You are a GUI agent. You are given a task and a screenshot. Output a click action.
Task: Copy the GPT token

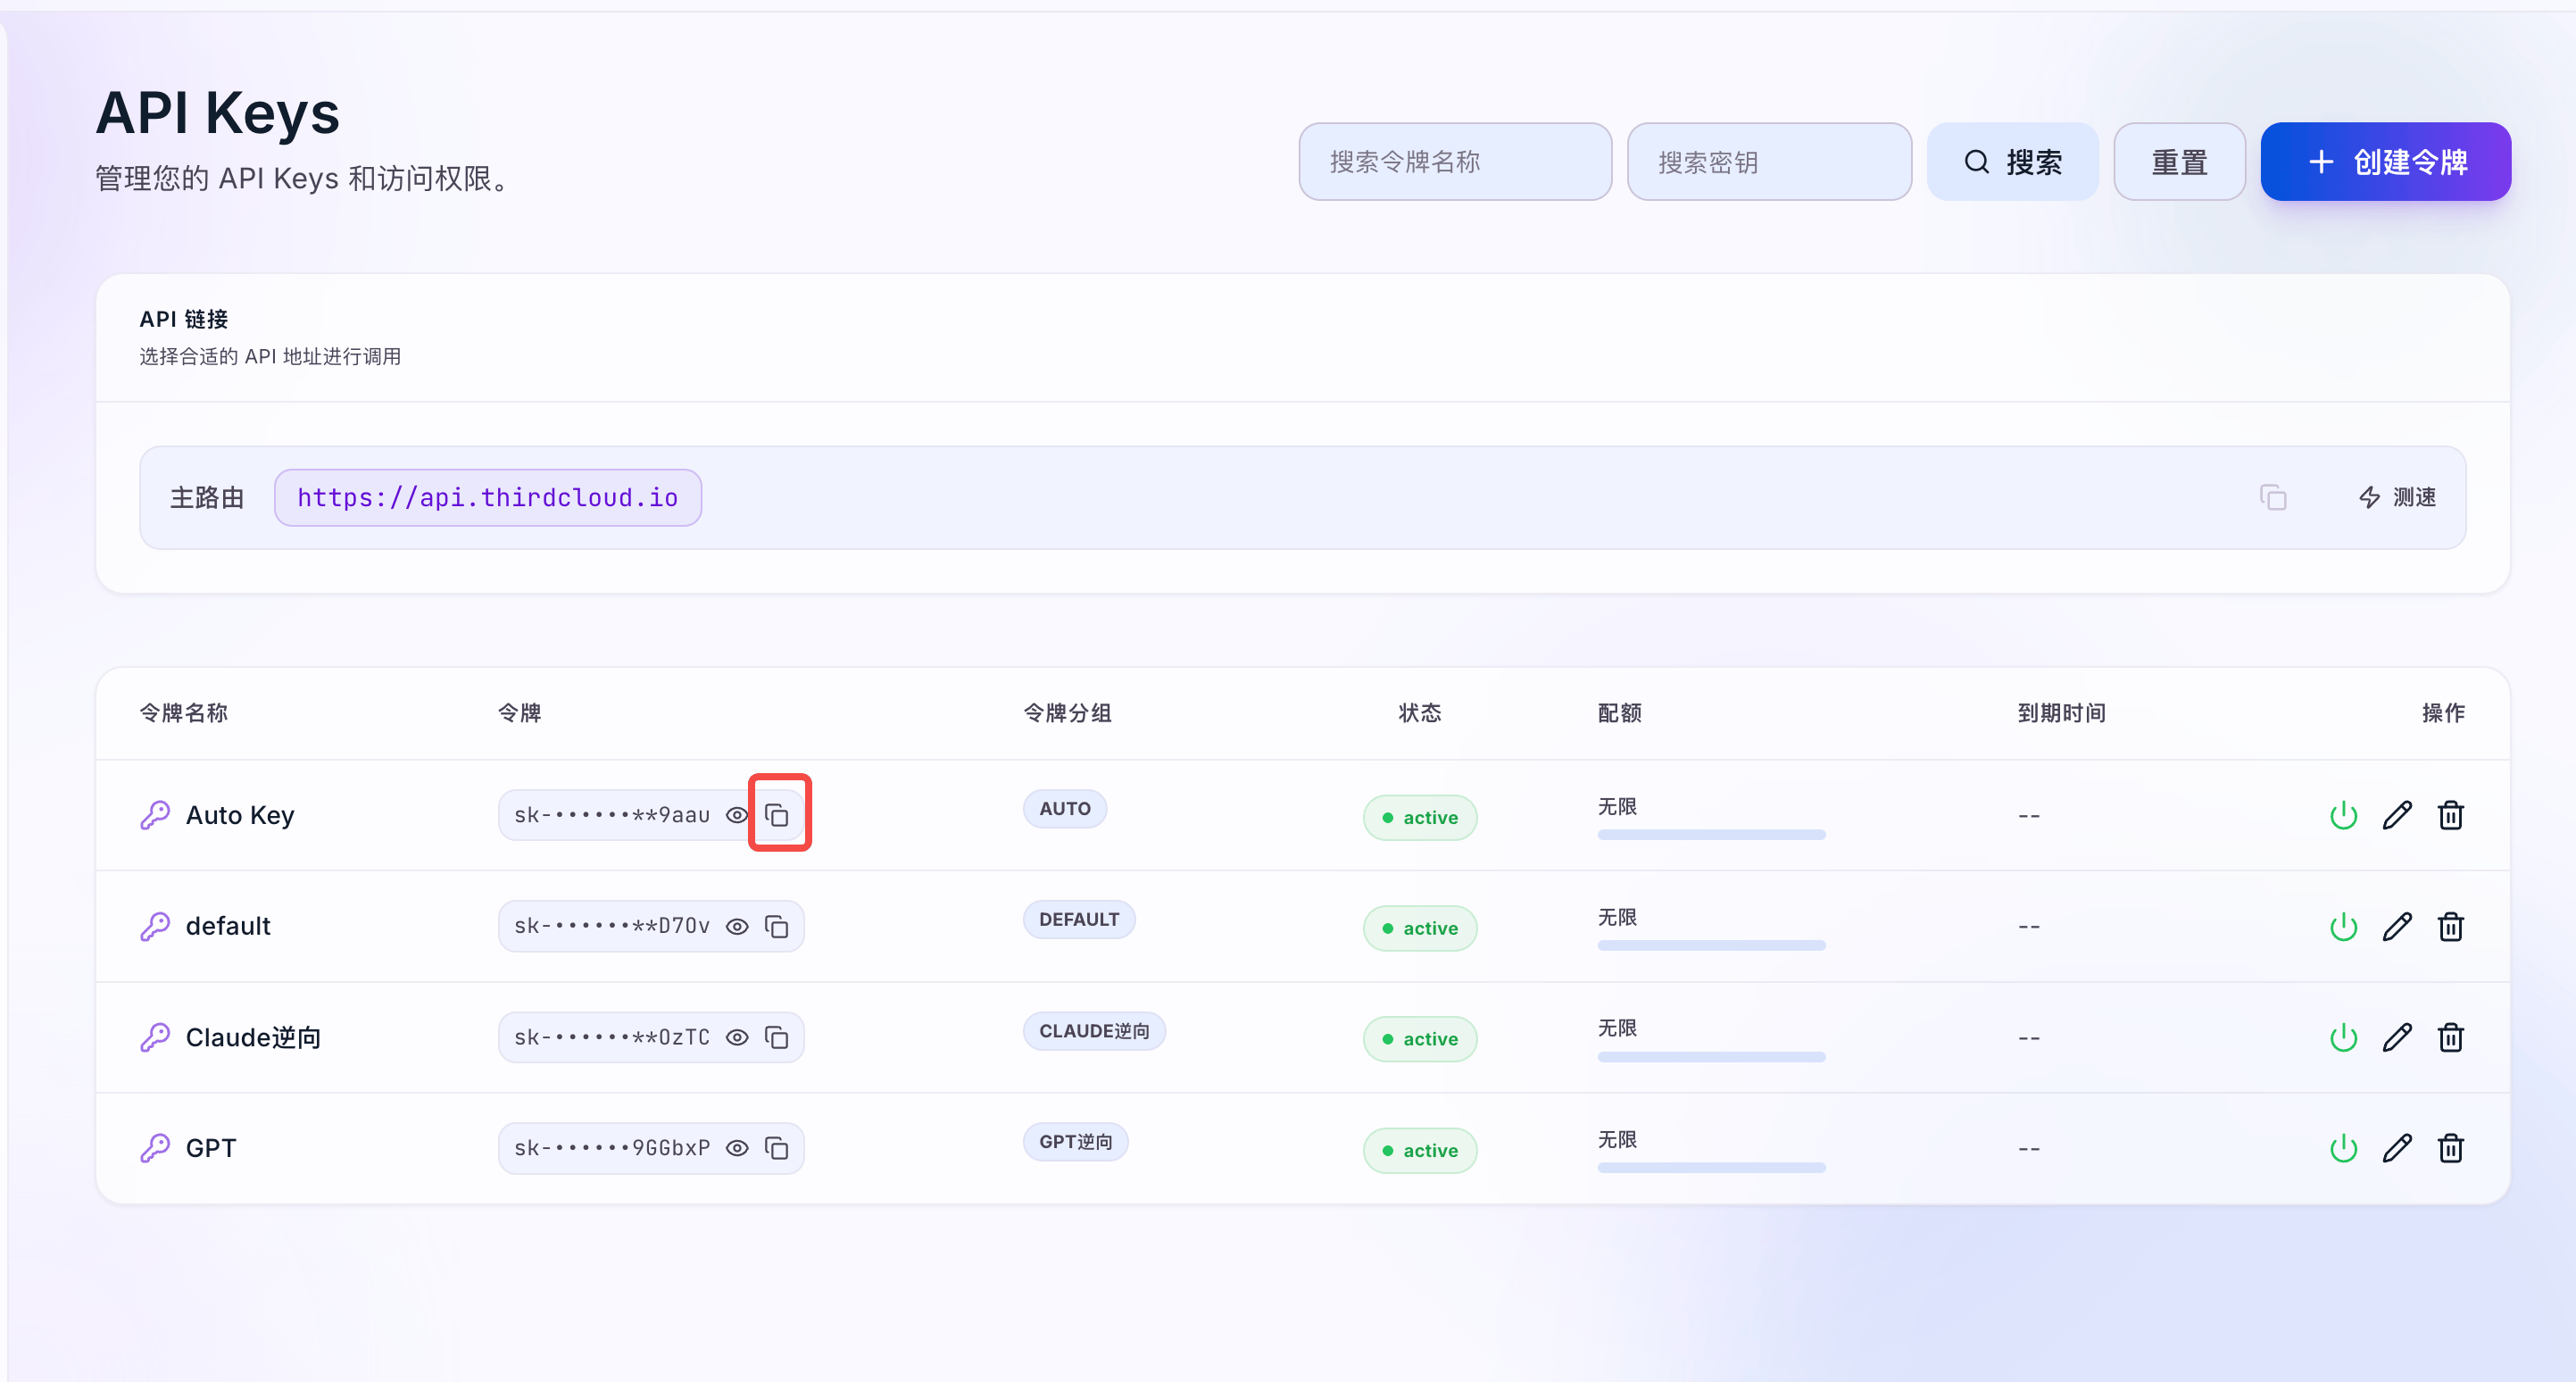coord(777,1148)
